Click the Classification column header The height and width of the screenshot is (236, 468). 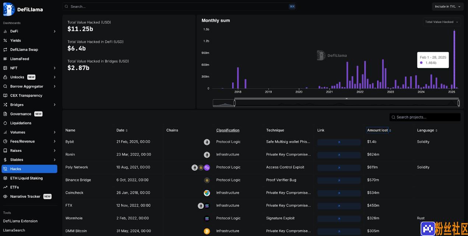228,130
